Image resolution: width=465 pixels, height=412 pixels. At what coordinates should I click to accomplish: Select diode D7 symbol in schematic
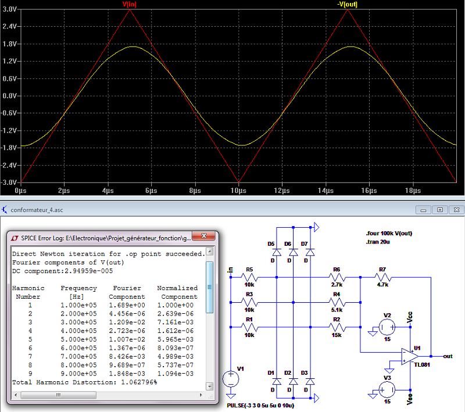(x=310, y=252)
